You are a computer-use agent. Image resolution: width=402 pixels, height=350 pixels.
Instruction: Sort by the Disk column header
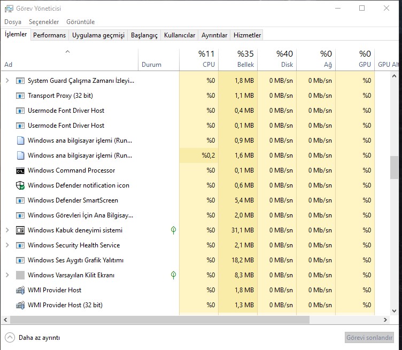pos(277,59)
